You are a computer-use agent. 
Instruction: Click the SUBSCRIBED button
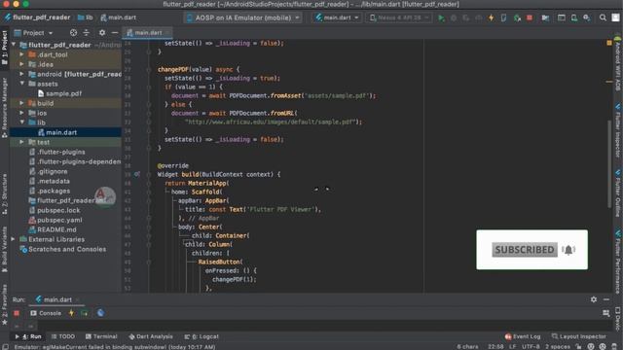coord(525,250)
